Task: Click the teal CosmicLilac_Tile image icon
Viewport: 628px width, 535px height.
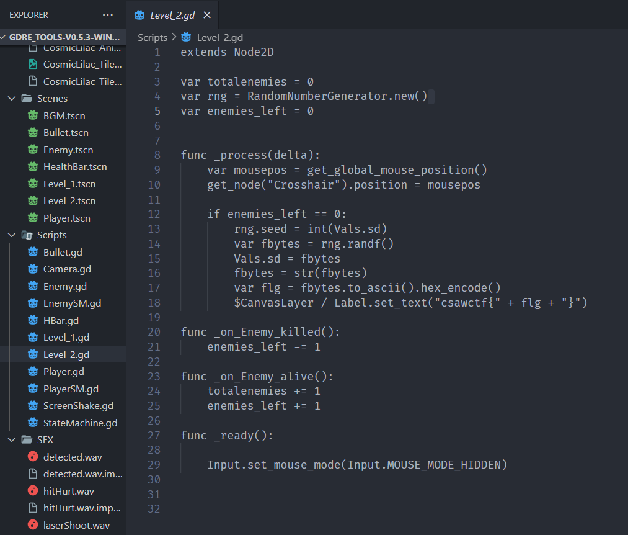Action: (x=33, y=64)
